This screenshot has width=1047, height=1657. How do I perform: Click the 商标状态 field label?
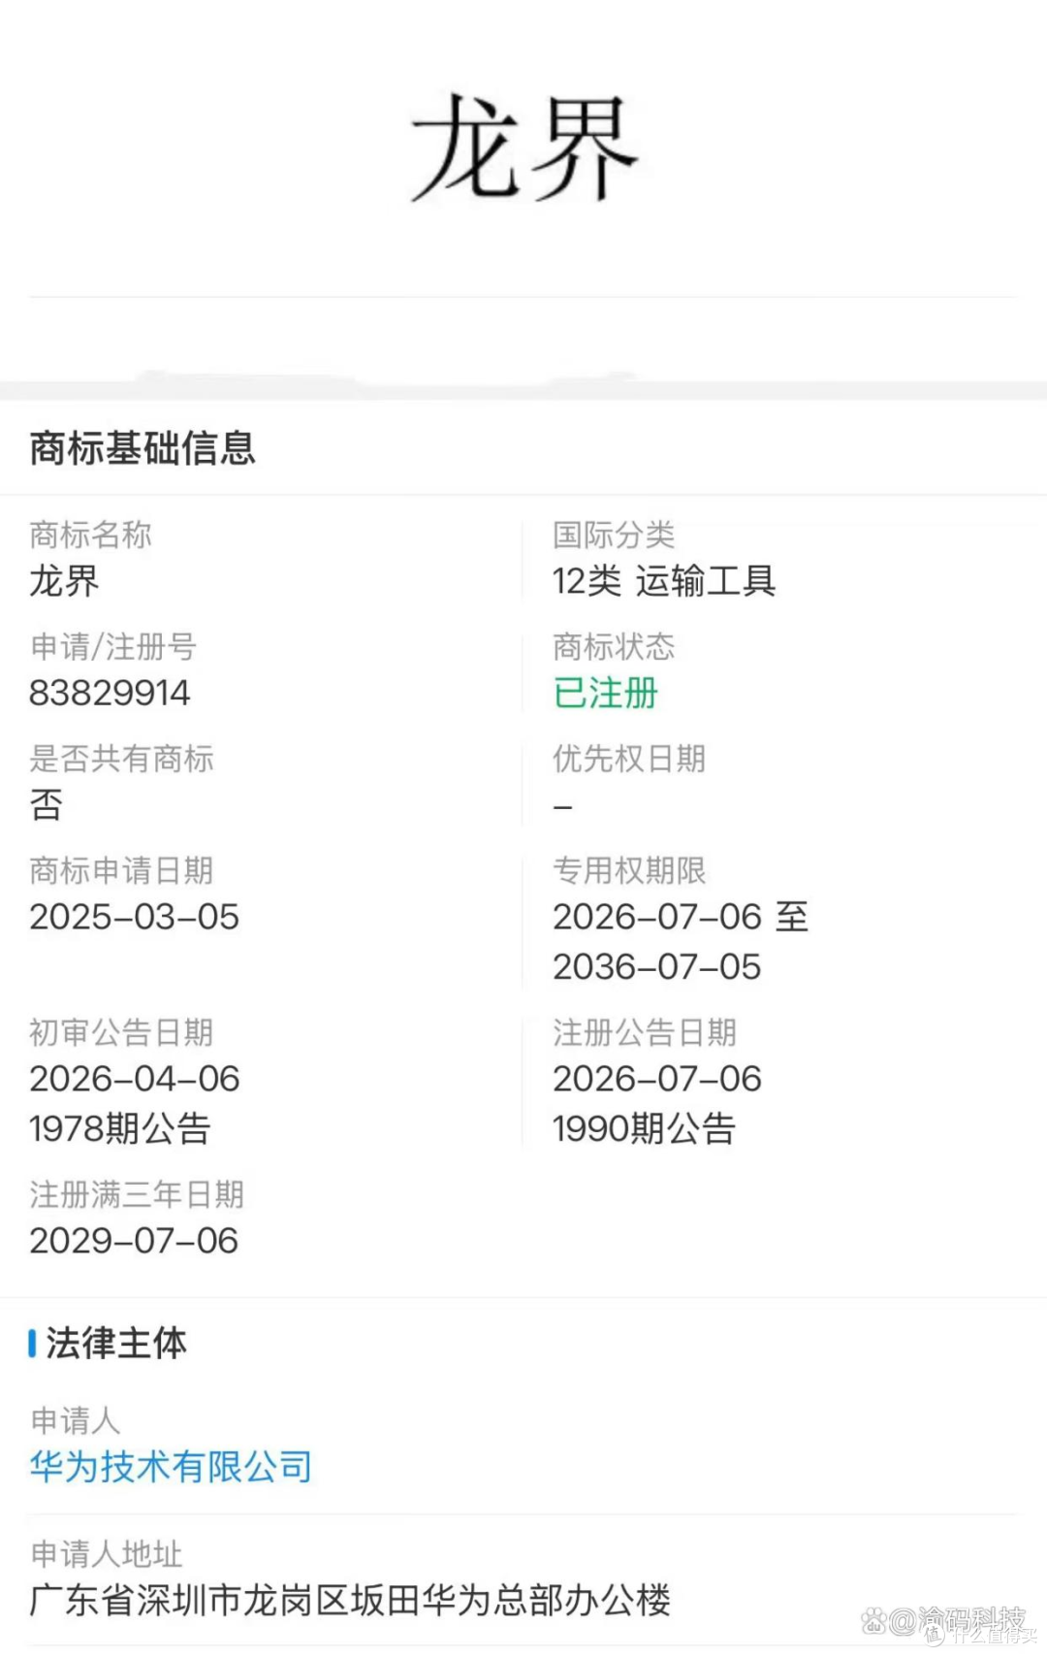coord(614,646)
